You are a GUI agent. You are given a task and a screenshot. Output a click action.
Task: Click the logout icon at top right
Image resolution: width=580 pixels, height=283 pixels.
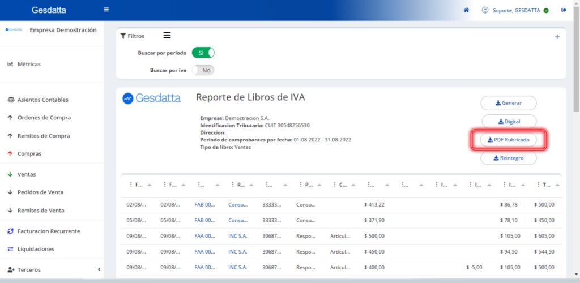(x=564, y=10)
